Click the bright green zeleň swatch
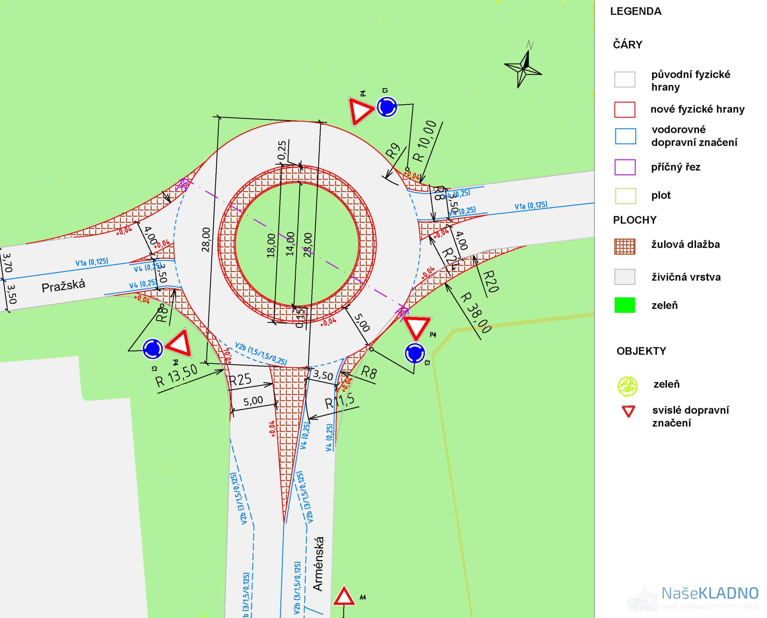The height and width of the screenshot is (618, 767). pyautogui.click(x=625, y=306)
